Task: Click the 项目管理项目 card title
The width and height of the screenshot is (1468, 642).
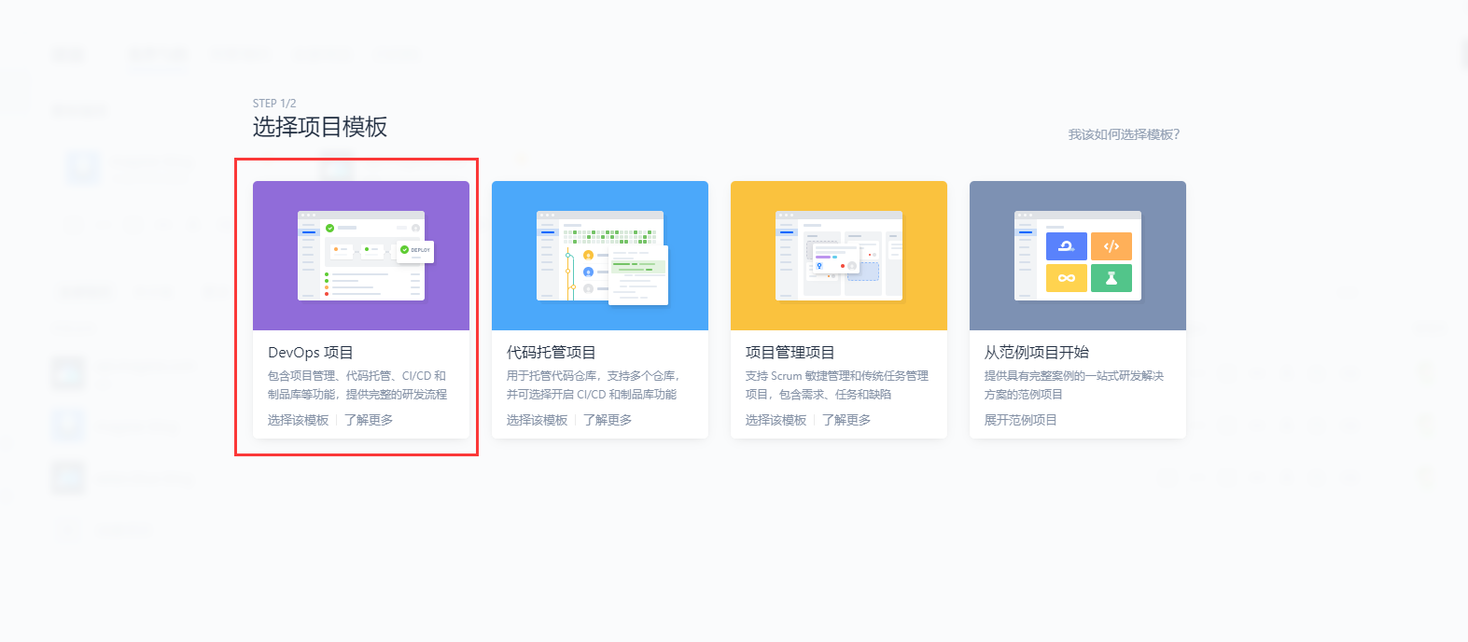Action: [x=790, y=353]
